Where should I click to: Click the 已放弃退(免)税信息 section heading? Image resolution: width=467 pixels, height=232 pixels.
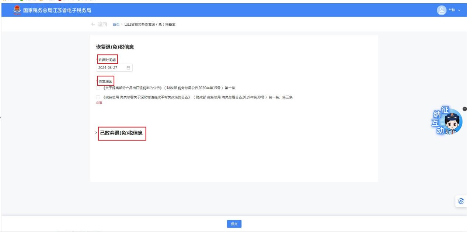(x=121, y=133)
